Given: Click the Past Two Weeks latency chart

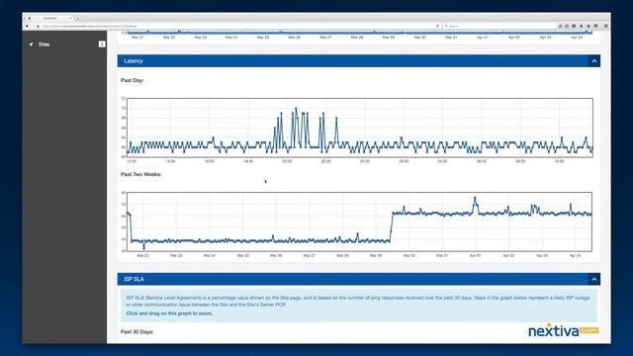Looking at the screenshot, I should click(x=359, y=222).
